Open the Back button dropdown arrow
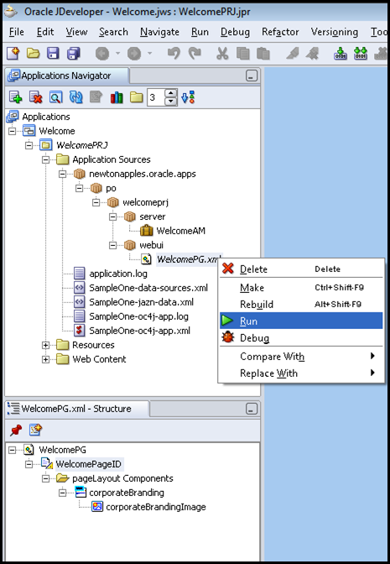The width and height of the screenshot is (390, 564). pos(118,54)
